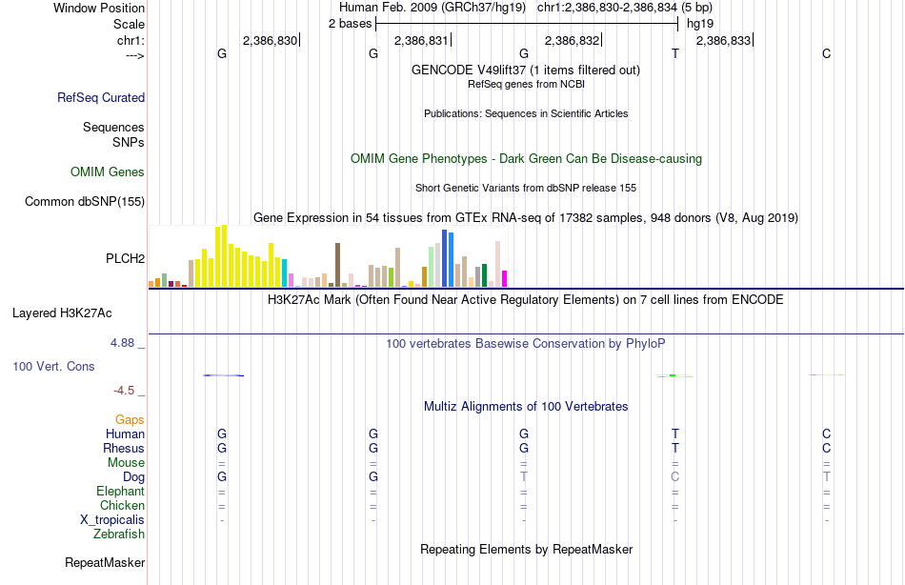
Task: Click the OMIM Gene Phenotypes green title
Action: click(x=527, y=159)
